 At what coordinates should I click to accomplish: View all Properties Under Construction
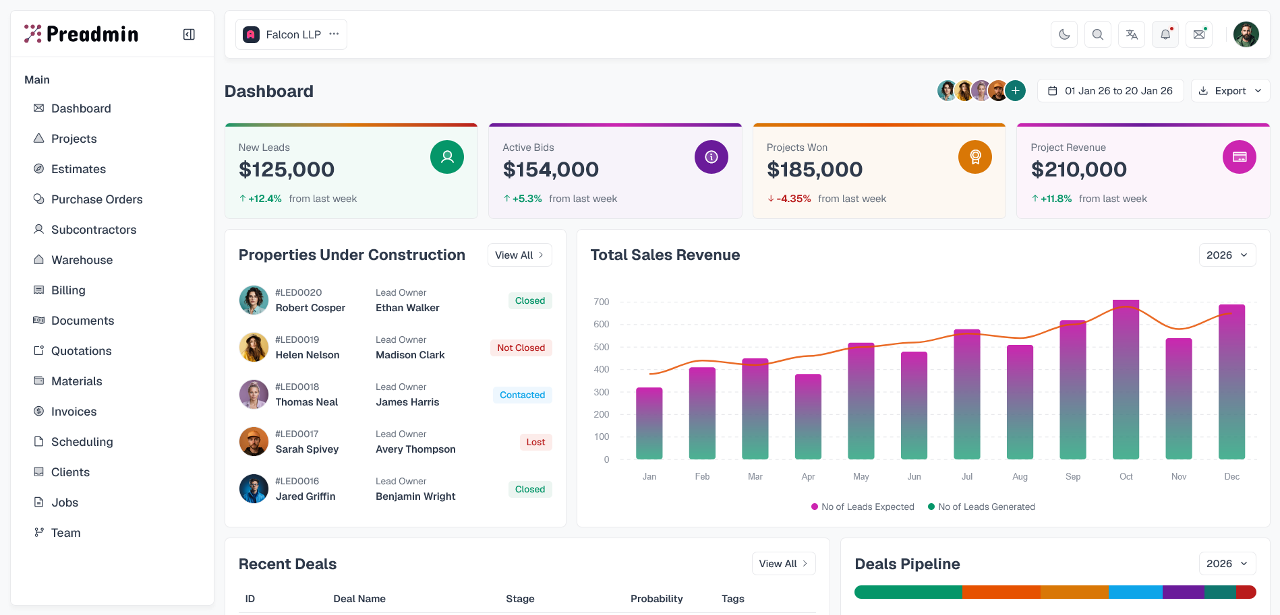(520, 255)
